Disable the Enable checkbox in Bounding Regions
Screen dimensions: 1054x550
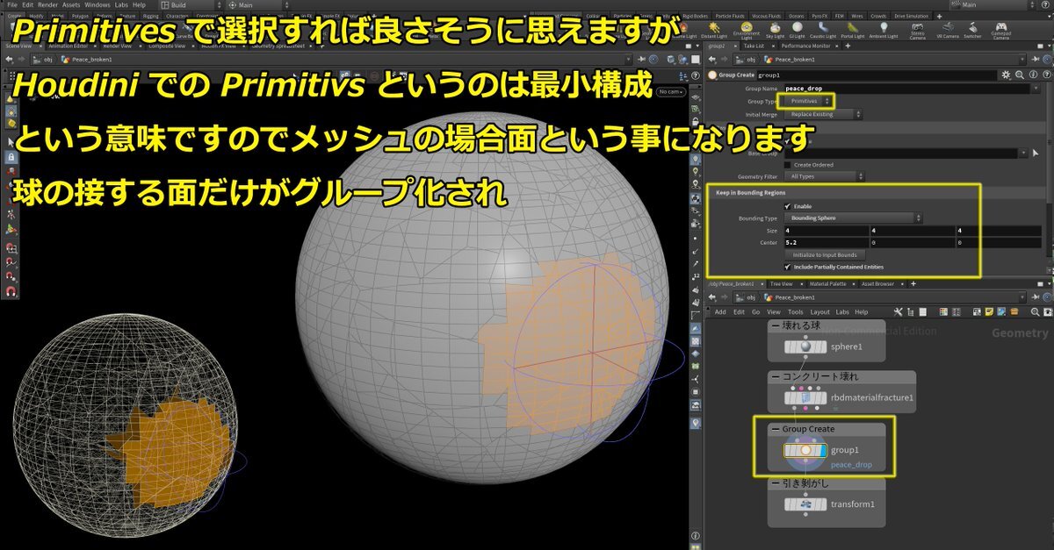787,206
